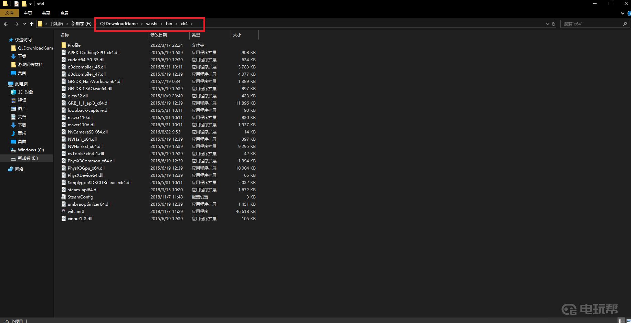
Task: Click properties icon in title bar
Action: (x=16, y=4)
